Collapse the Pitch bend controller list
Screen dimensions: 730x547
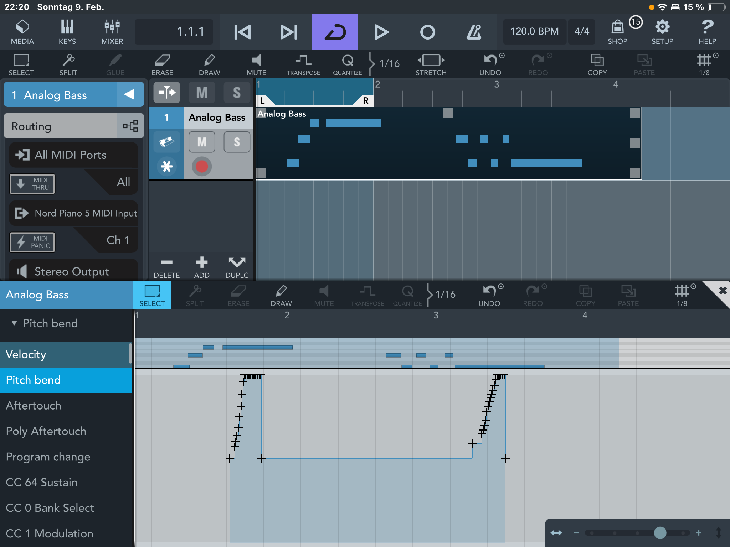point(14,323)
